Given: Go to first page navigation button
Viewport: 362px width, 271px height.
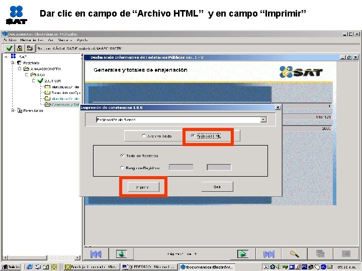Looking at the screenshot, I should click(x=96, y=254).
